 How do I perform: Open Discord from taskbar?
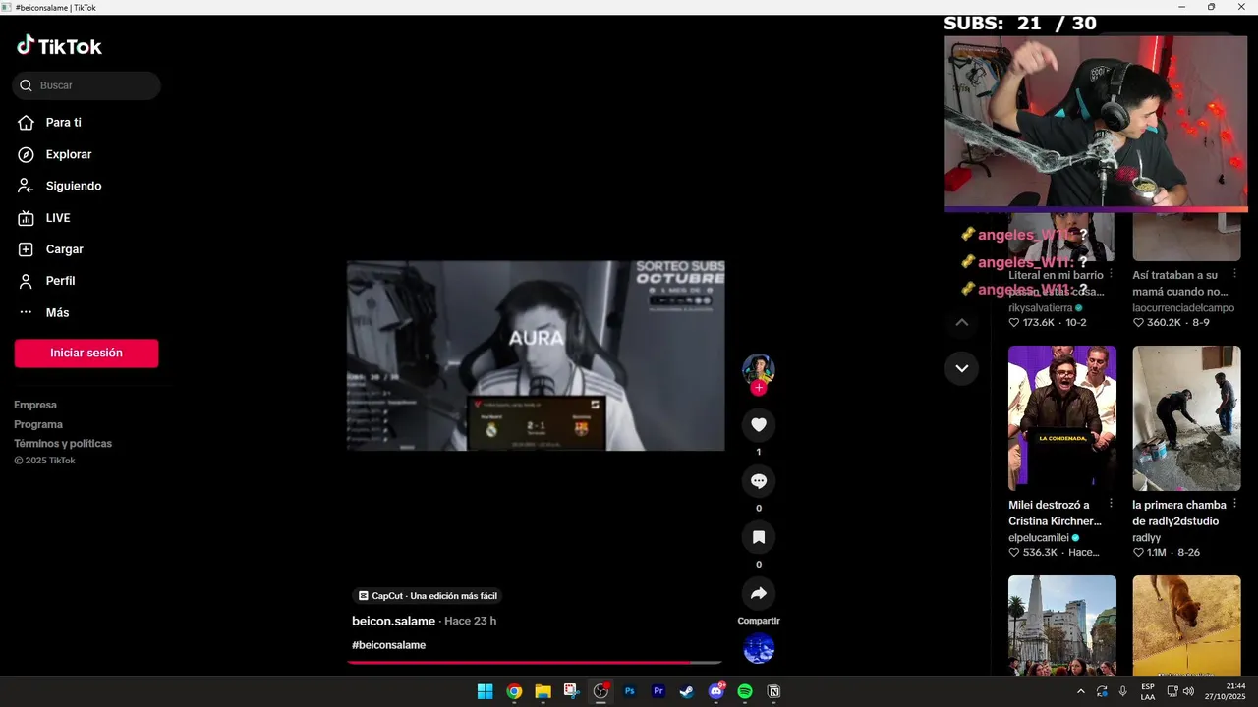pos(716,691)
